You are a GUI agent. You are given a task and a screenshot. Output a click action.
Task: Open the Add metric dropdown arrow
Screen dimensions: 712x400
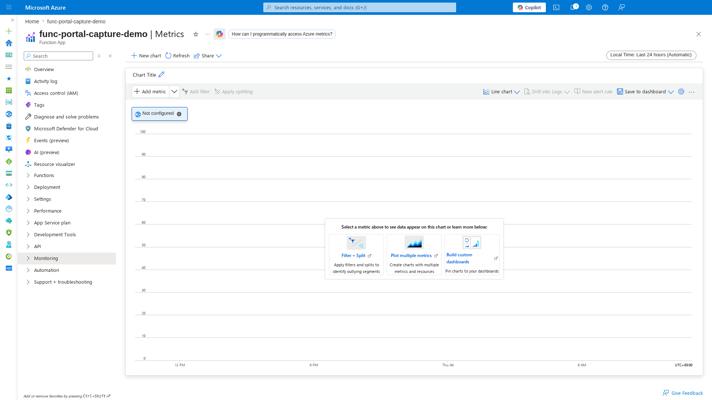coord(174,91)
